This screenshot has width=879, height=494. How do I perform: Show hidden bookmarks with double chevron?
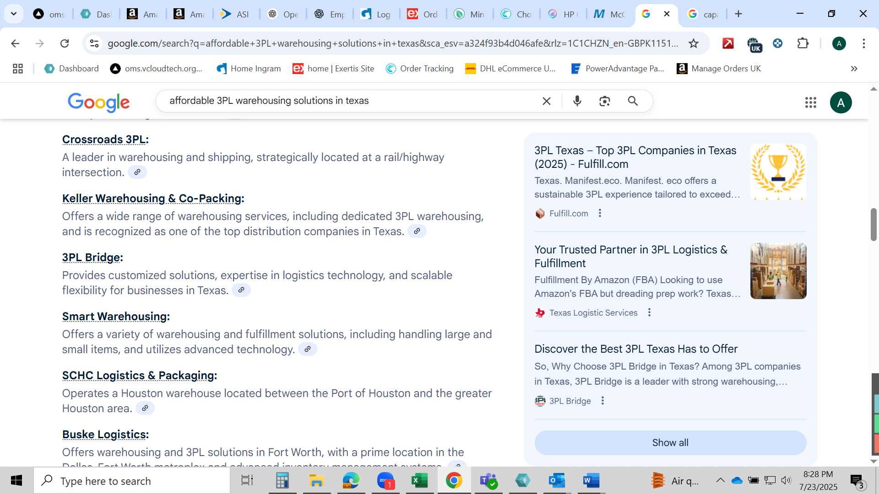[854, 69]
